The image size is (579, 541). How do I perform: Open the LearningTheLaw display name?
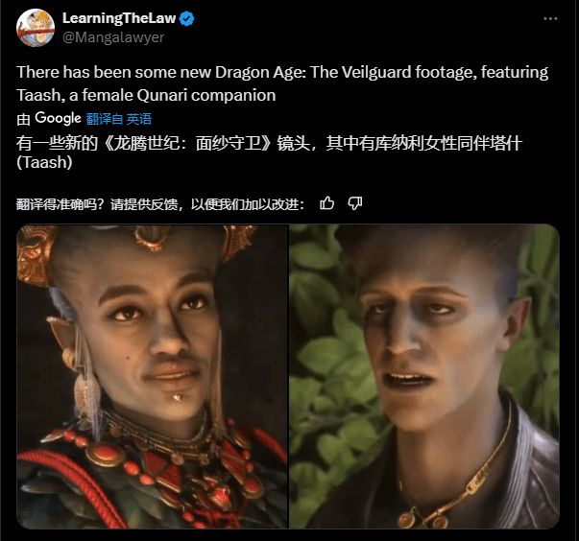(119, 18)
